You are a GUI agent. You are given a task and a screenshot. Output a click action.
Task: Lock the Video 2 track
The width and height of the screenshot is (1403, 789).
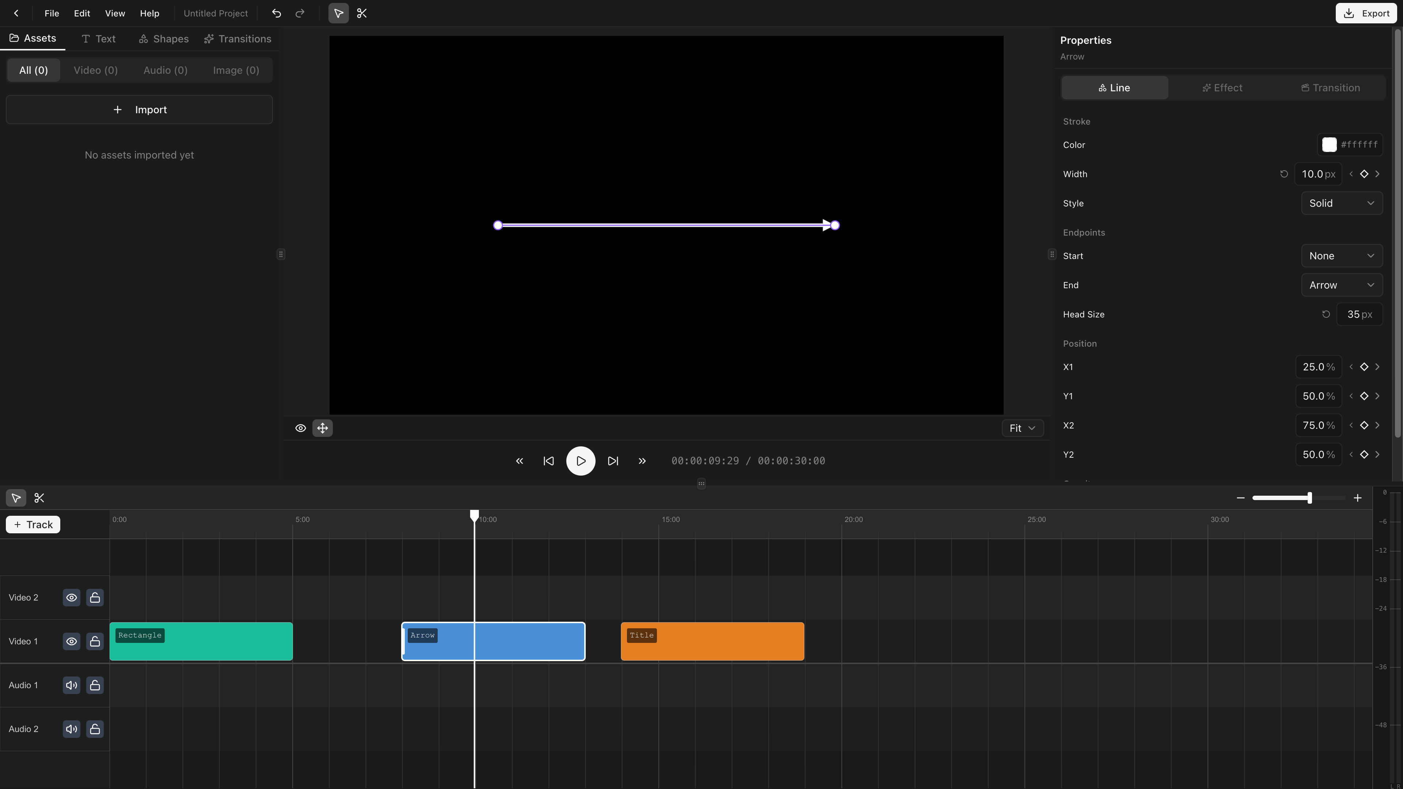[x=95, y=597]
